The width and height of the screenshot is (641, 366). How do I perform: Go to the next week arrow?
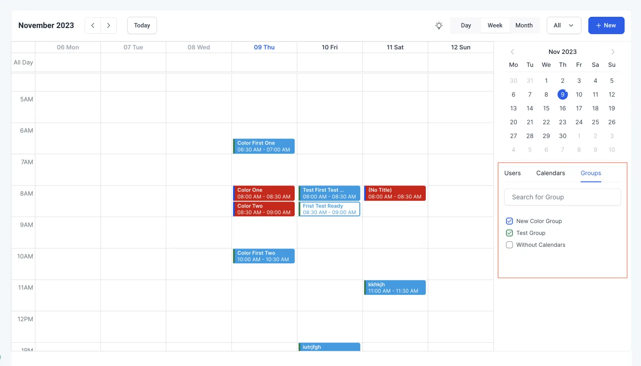109,25
